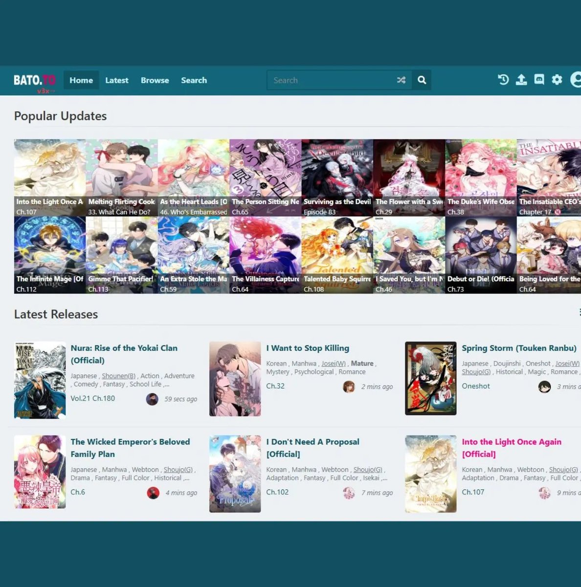Viewport: 581px width, 587px height.
Task: Click the user profile avatar icon
Action: pos(576,80)
